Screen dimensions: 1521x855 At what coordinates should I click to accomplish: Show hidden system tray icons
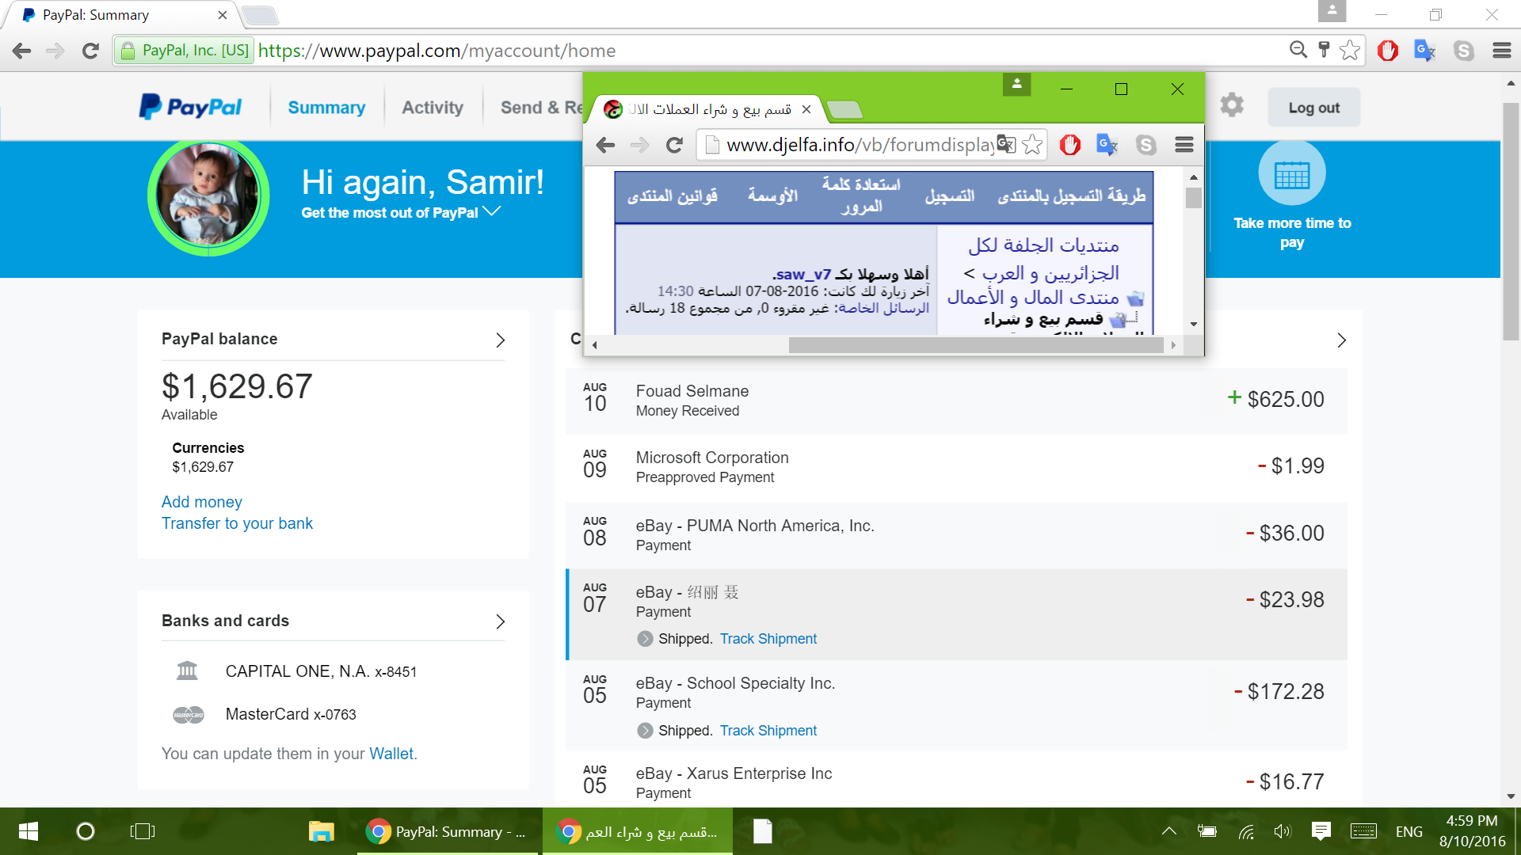coord(1168,831)
